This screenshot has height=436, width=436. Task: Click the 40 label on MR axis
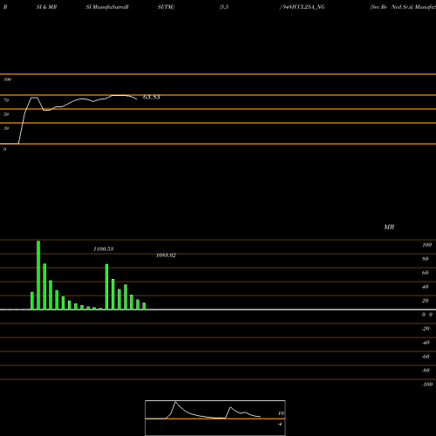426,287
